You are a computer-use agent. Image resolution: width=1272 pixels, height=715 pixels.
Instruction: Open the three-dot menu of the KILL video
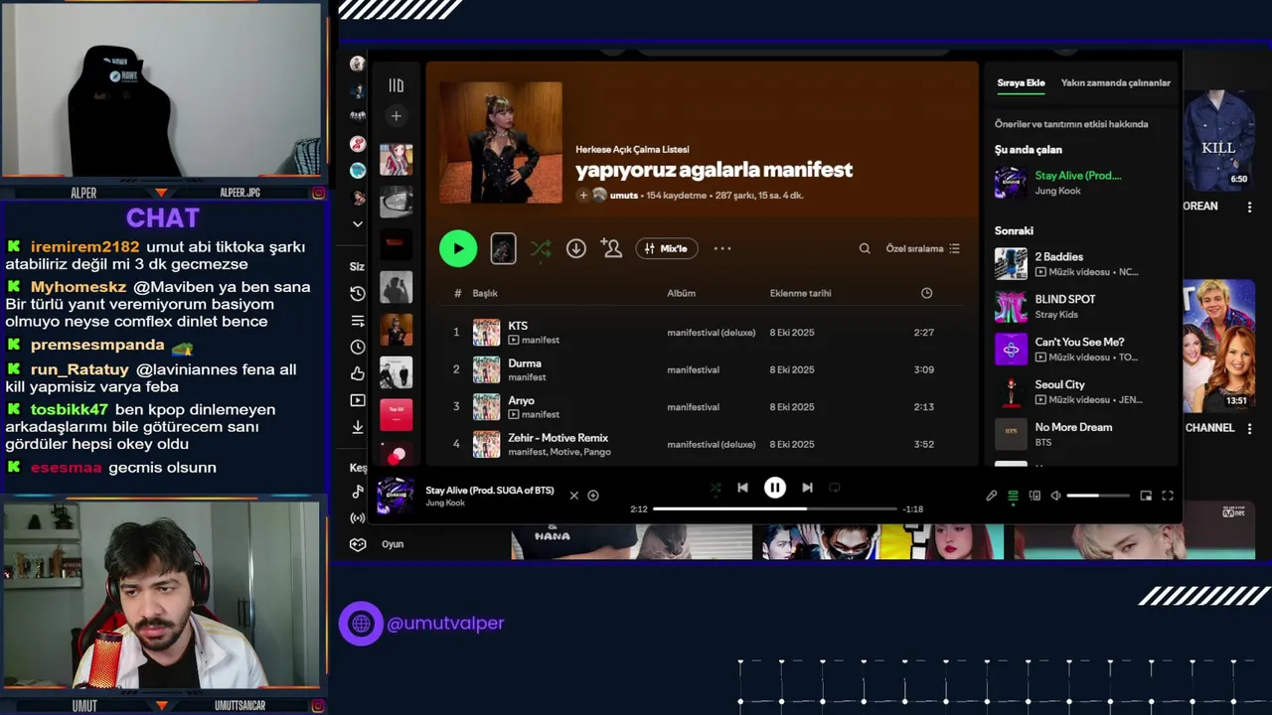(1250, 207)
